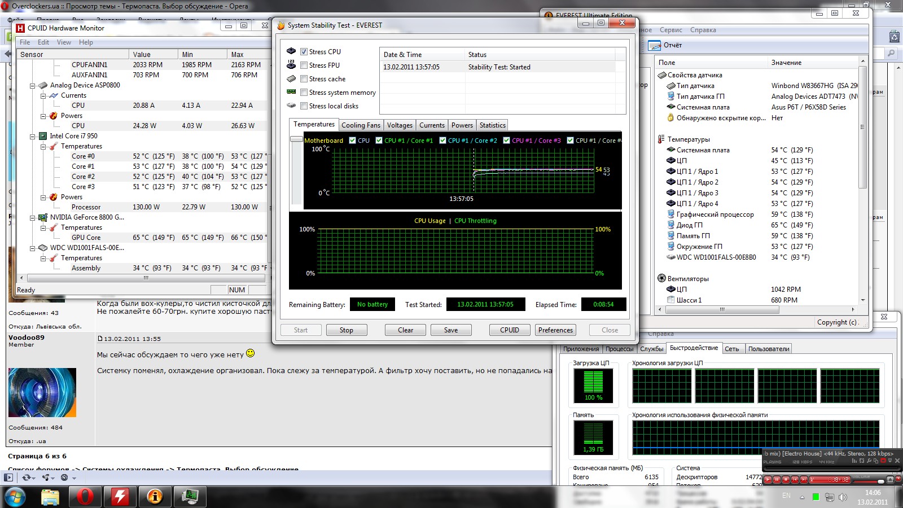
Task: Open Windows Explorer folder icon in taskbar
Action: click(x=50, y=496)
